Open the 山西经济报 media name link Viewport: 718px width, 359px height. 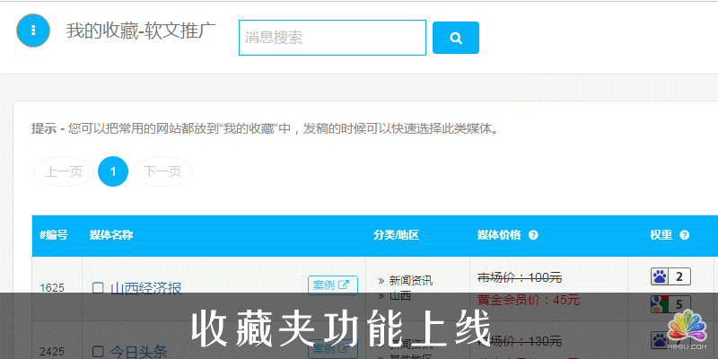tap(146, 288)
